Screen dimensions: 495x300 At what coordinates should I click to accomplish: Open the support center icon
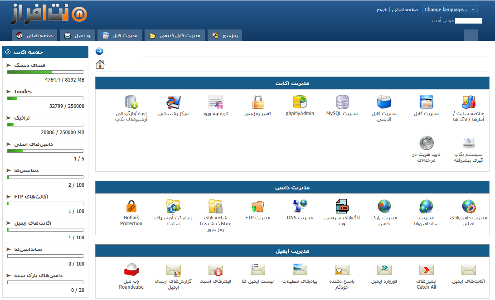coord(173,102)
